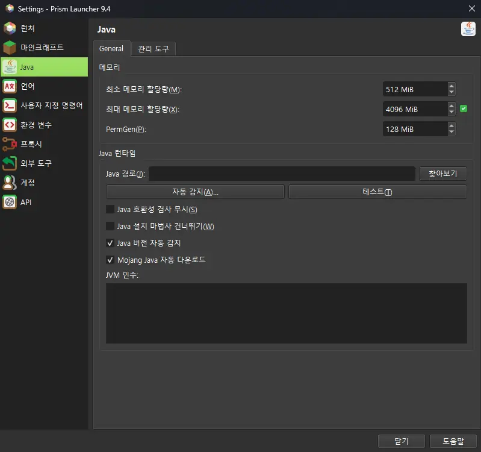Click the JVM 인수 text area
This screenshot has height=452, width=481.
pos(286,313)
